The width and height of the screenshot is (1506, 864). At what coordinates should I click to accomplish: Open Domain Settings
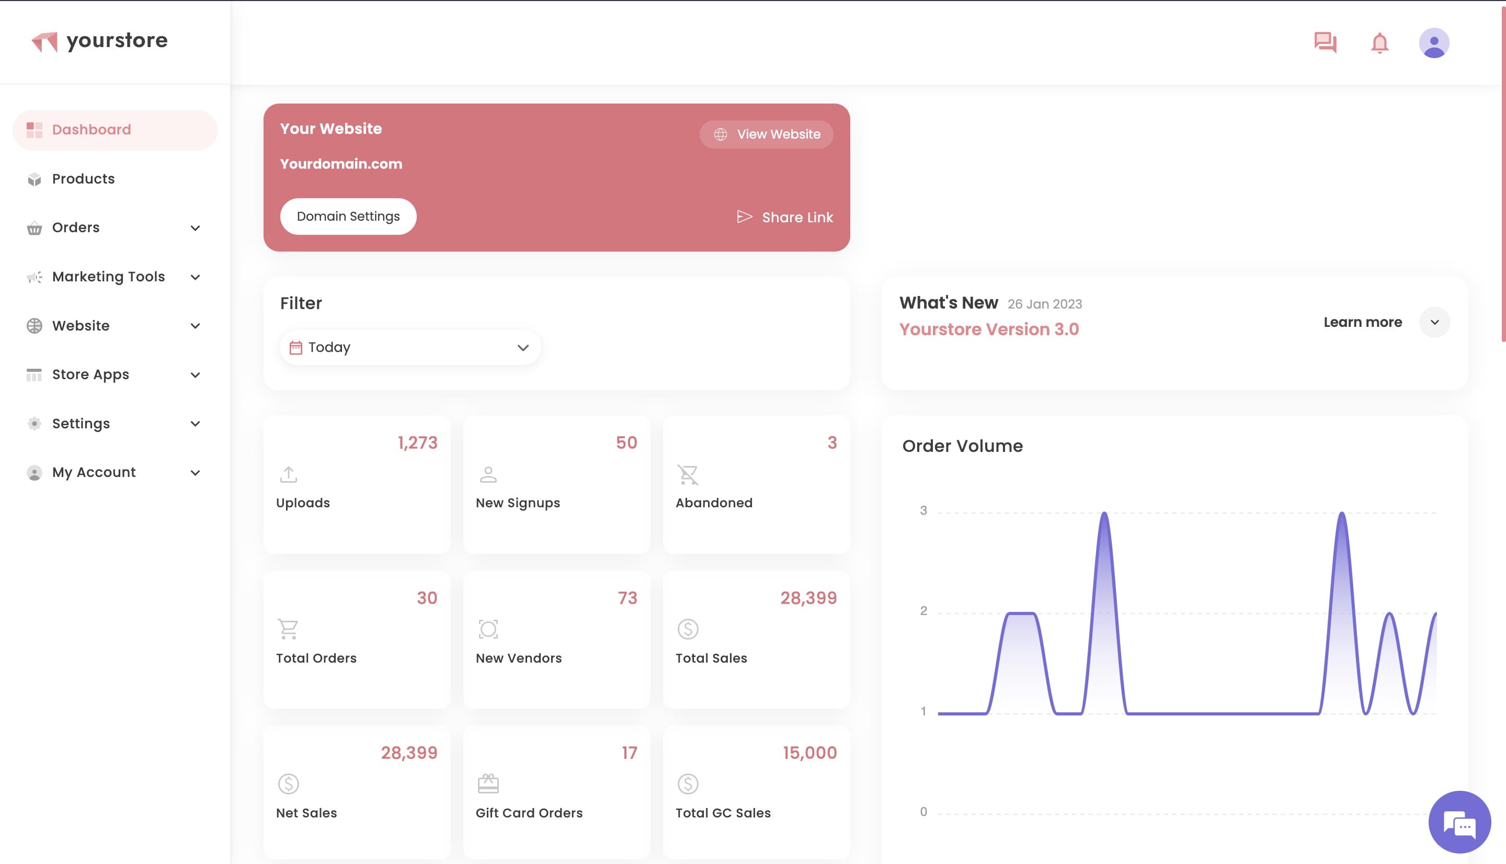348,216
